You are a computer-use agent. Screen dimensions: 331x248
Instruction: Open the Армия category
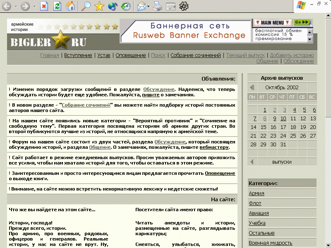pos(257,193)
